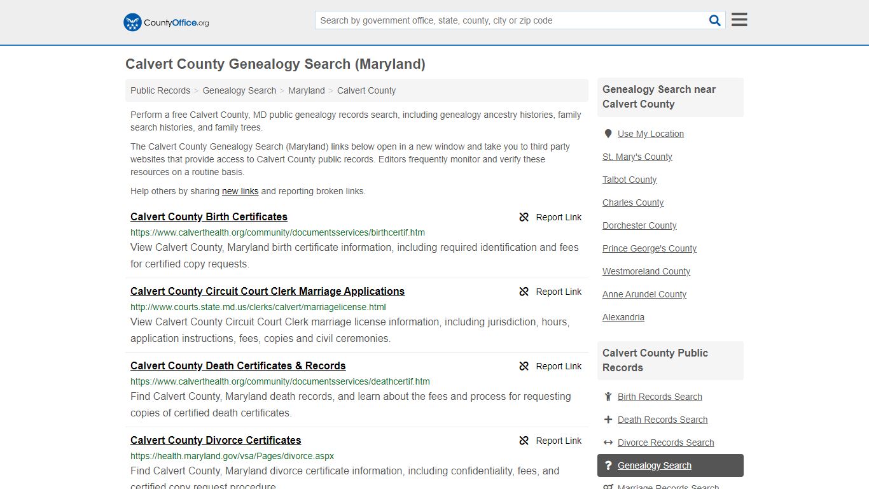Click broken-link icon for Birth Certificates
Image resolution: width=869 pixels, height=489 pixels.
[x=524, y=217]
